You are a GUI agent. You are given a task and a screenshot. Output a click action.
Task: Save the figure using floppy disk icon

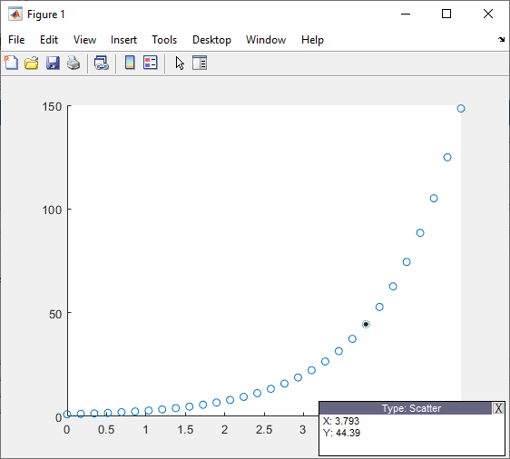53,63
